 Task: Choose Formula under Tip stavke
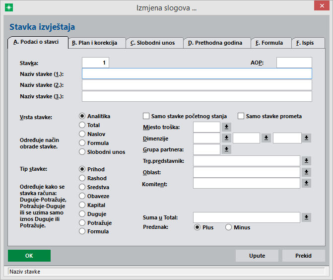pyautogui.click(x=94, y=231)
